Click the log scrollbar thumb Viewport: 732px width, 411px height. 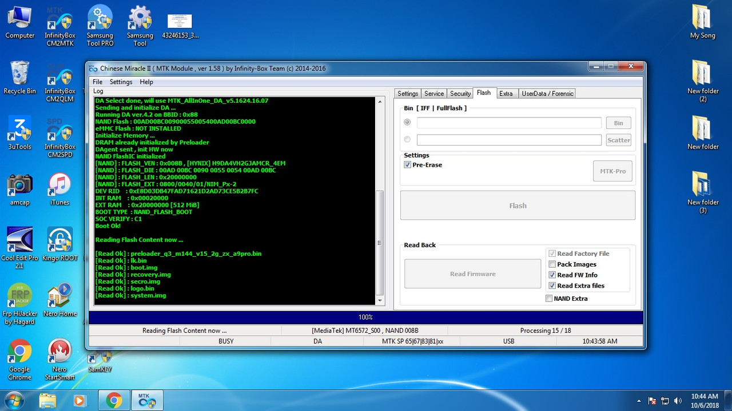point(380,243)
